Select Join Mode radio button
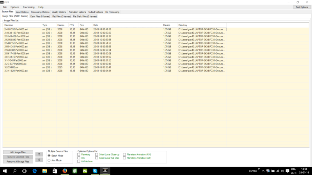The image size is (312, 175). click(49, 160)
